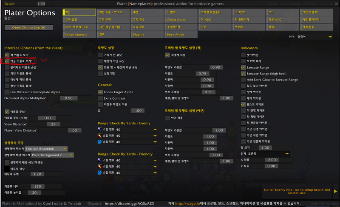Uncheck the 아군 이름표 보기 checkbox
340x207 pixels.
(x=7, y=61)
